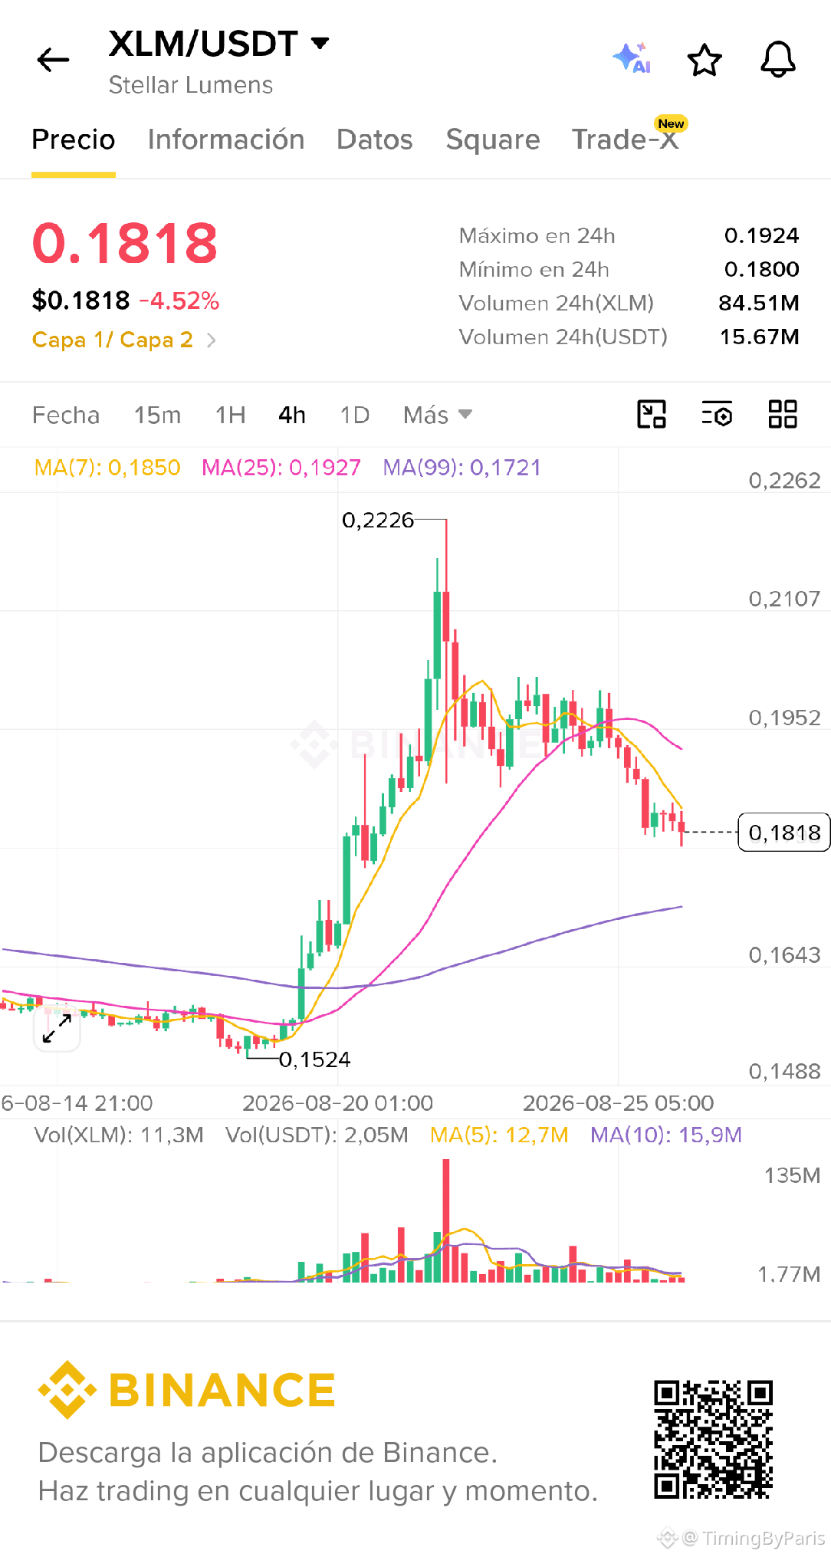Screen dimensions: 831x1557
Task: Tap the 0,1524 low price marker
Action: pyautogui.click(x=314, y=1059)
